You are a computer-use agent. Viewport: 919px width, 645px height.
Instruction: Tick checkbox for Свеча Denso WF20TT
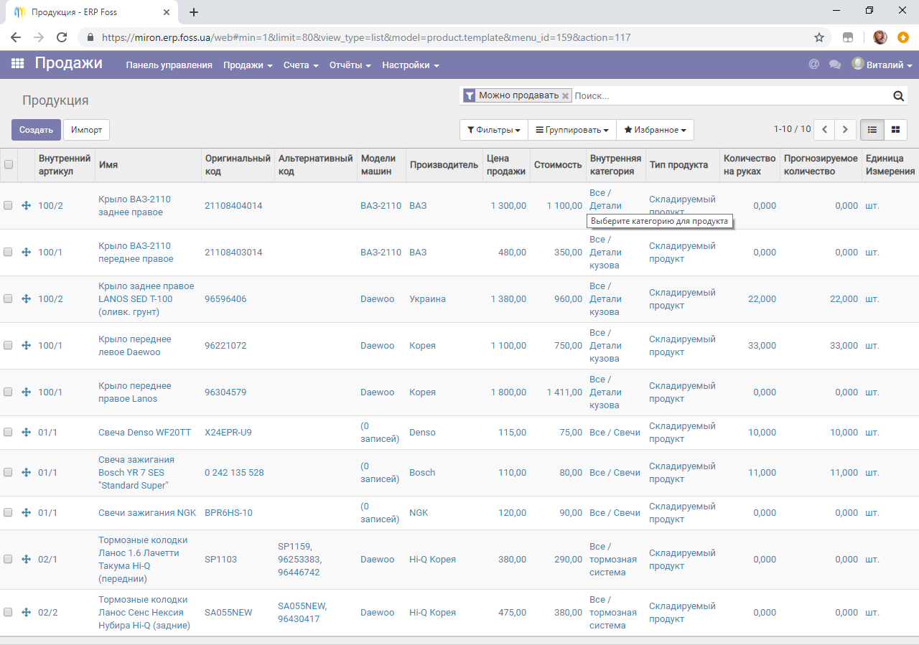coord(8,432)
